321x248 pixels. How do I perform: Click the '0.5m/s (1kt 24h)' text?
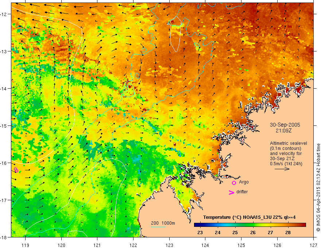coord(286,164)
